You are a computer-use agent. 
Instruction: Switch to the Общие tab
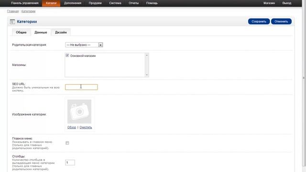[21, 32]
